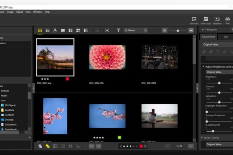Open the Help menu

coord(47,12)
